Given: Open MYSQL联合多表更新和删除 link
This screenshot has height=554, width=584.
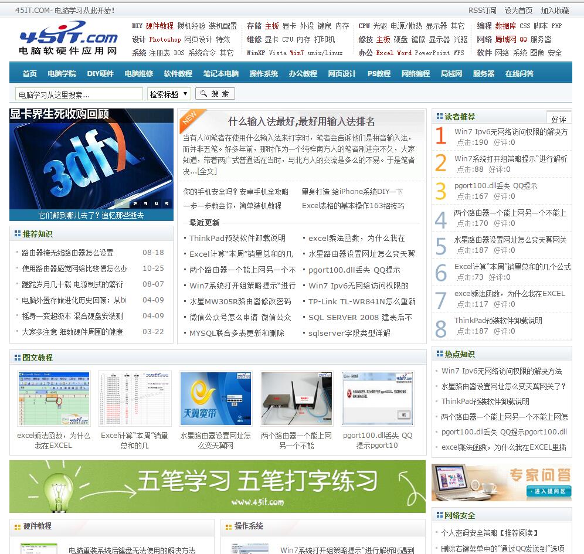Looking at the screenshot, I should point(237,333).
